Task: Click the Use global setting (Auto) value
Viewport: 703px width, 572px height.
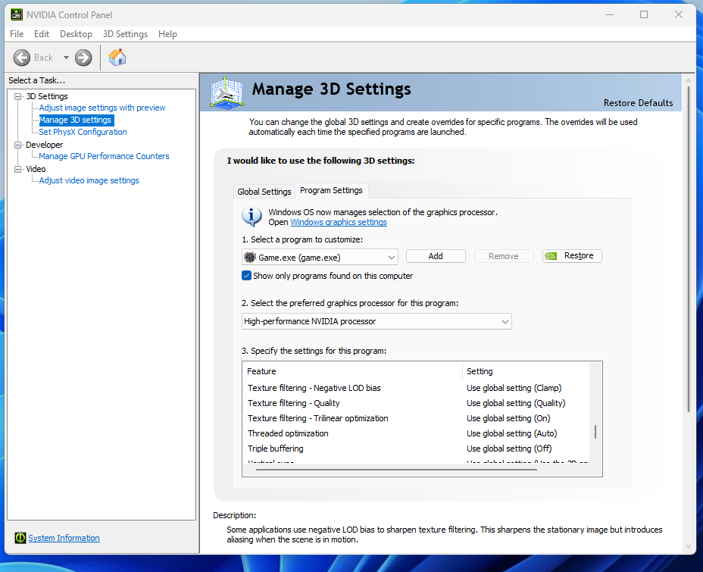Action: [512, 433]
